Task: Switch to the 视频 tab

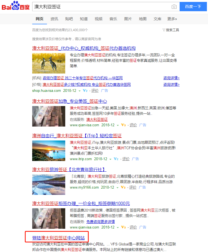Action: tap(99, 19)
